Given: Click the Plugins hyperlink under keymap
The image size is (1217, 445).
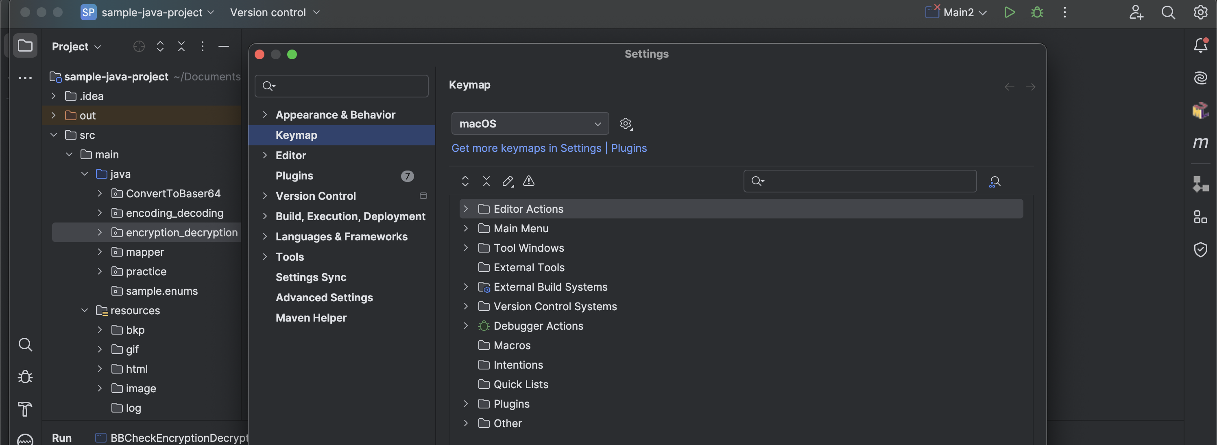Looking at the screenshot, I should [629, 148].
